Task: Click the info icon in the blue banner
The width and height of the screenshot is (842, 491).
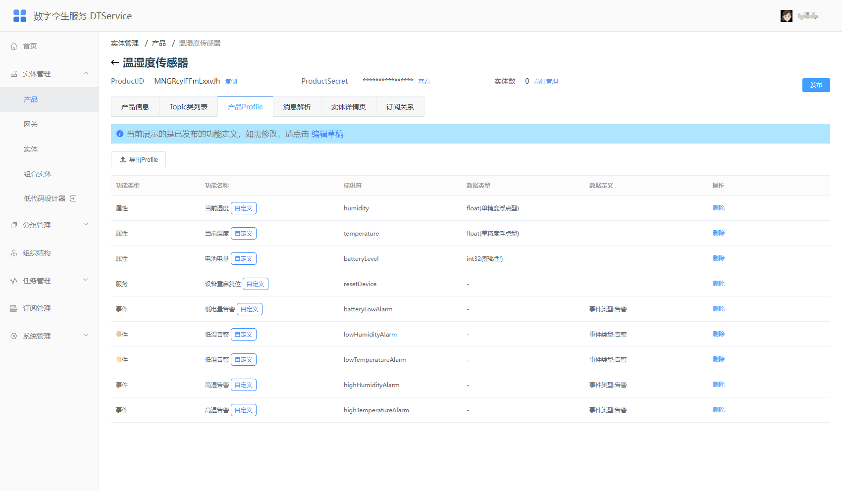Action: [x=120, y=134]
